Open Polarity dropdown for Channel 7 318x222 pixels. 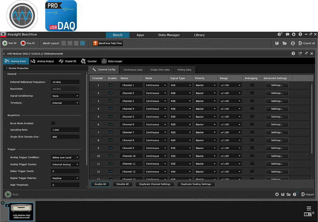[x=206, y=132]
